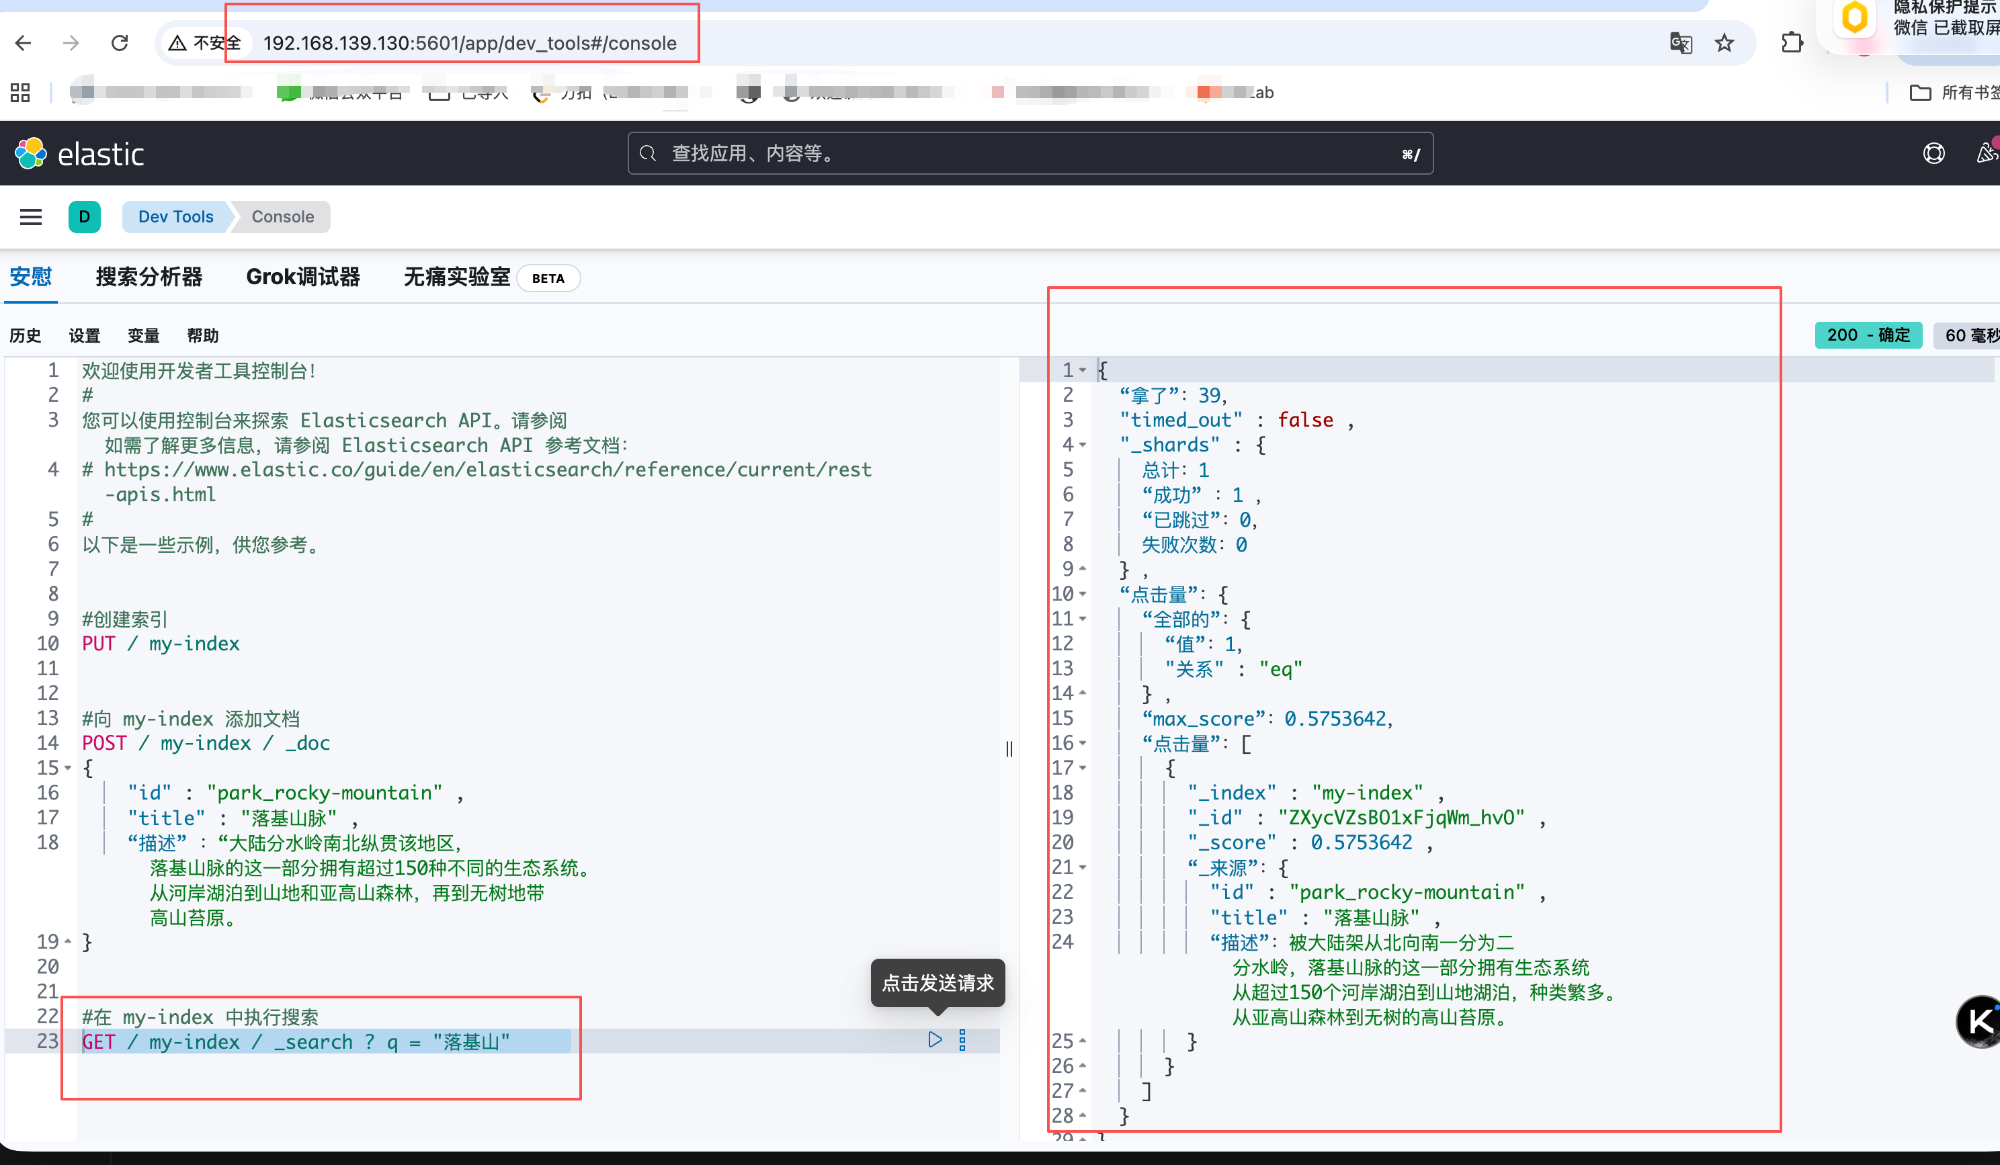Reload the page with refresh icon
2000x1165 pixels.
[120, 43]
